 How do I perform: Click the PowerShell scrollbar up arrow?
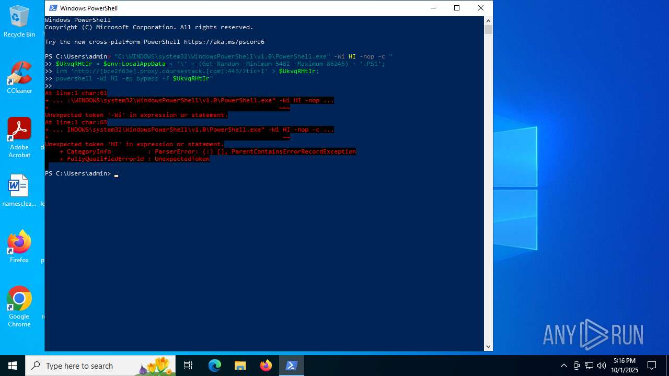click(x=488, y=21)
